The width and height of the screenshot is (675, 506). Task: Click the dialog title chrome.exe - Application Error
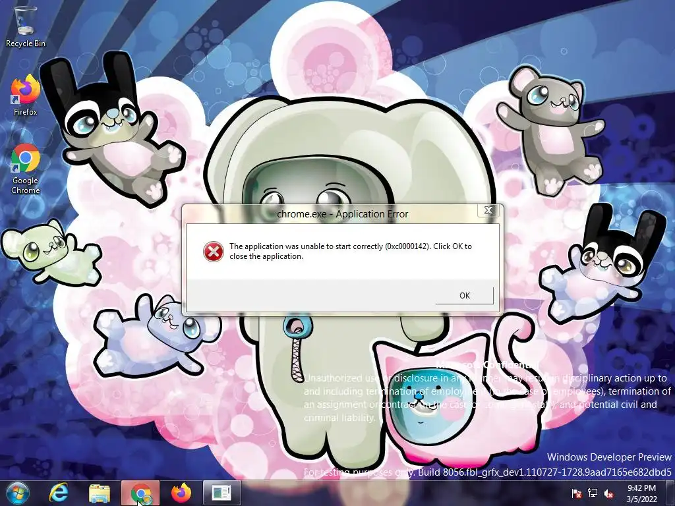tap(342, 214)
